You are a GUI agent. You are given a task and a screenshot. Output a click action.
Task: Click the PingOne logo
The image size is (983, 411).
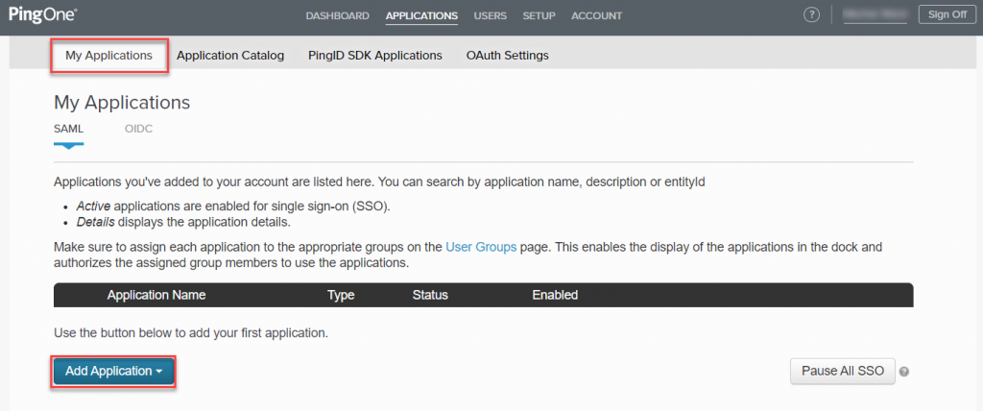42,14
